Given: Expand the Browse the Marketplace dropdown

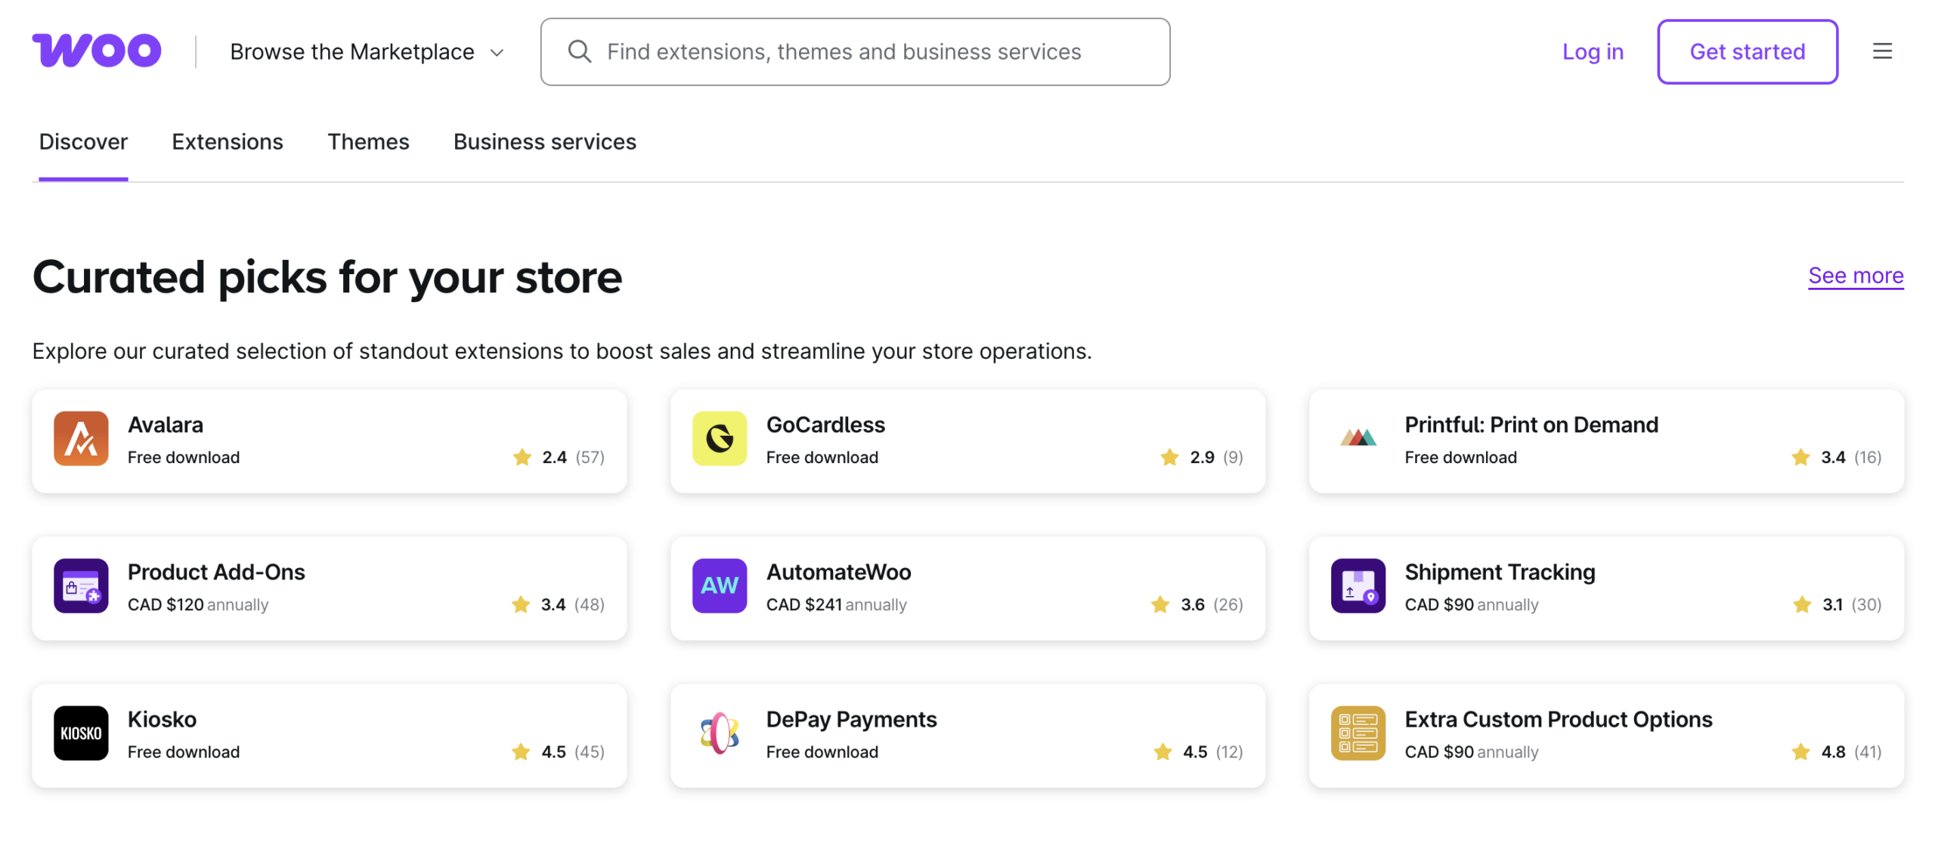Looking at the screenshot, I should click(365, 51).
